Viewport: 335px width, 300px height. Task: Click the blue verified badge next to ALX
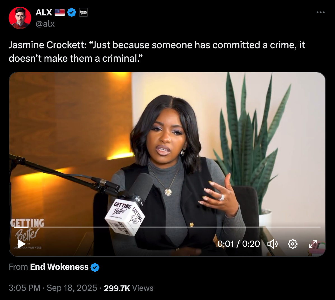point(72,12)
